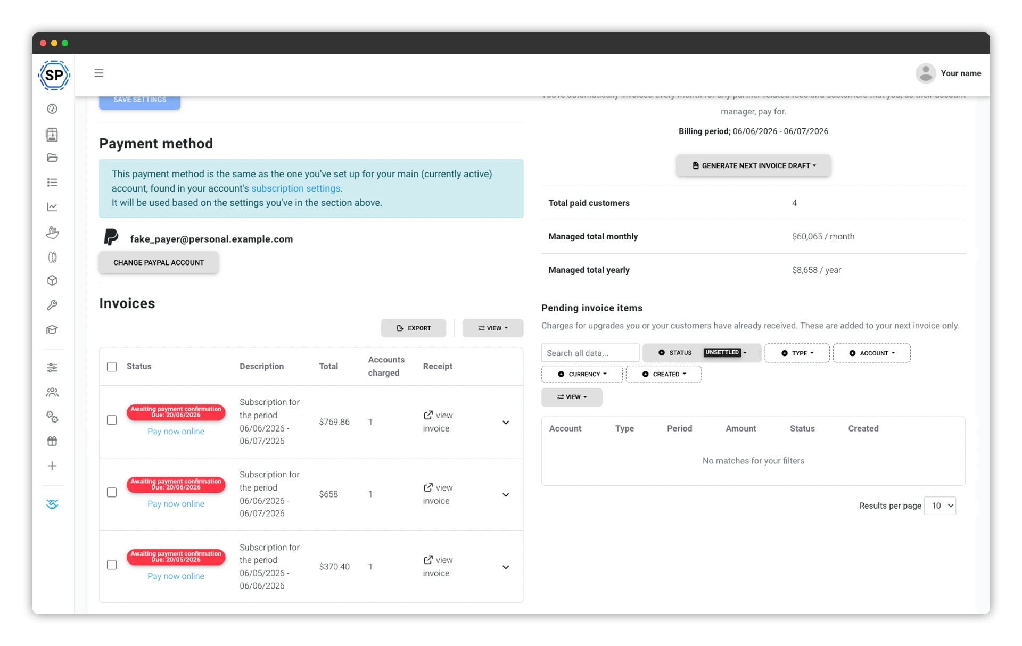Open the gears configuration icon in sidebar
The width and height of the screenshot is (1022, 646).
52,417
